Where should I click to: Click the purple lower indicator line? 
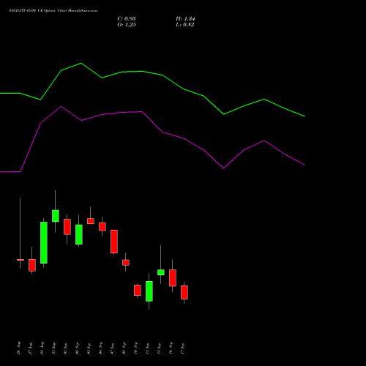coord(142,112)
